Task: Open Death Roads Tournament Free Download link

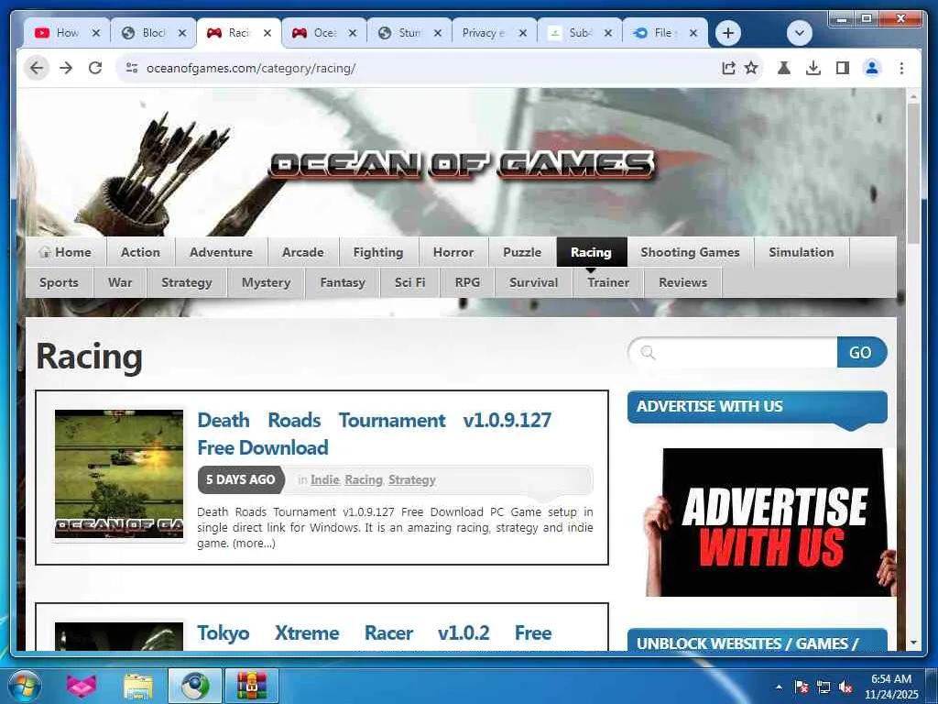Action: coord(375,434)
